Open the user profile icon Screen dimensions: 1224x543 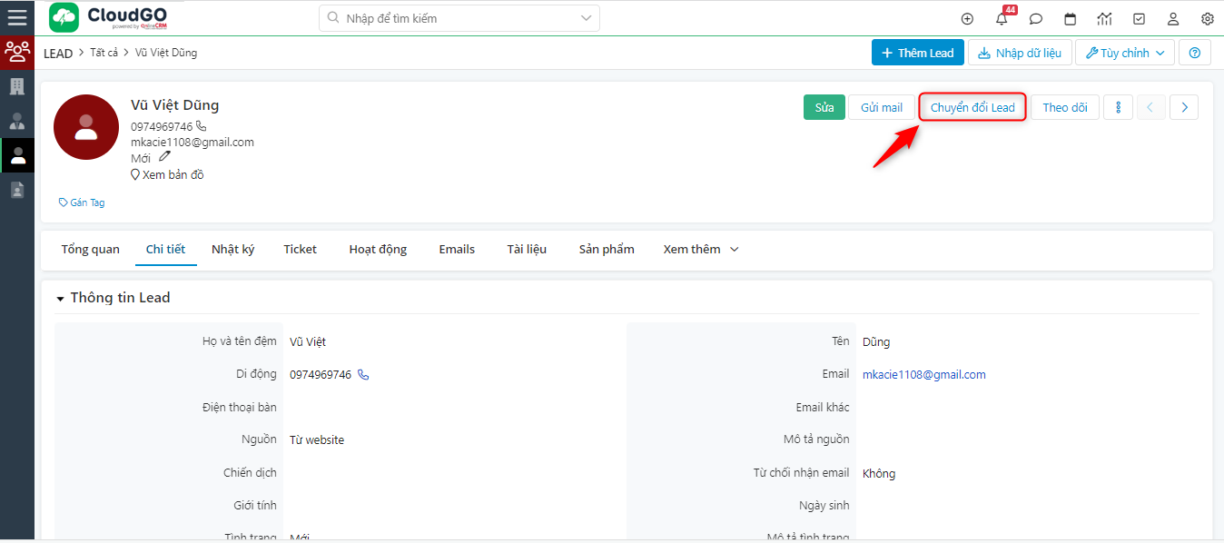click(1173, 19)
